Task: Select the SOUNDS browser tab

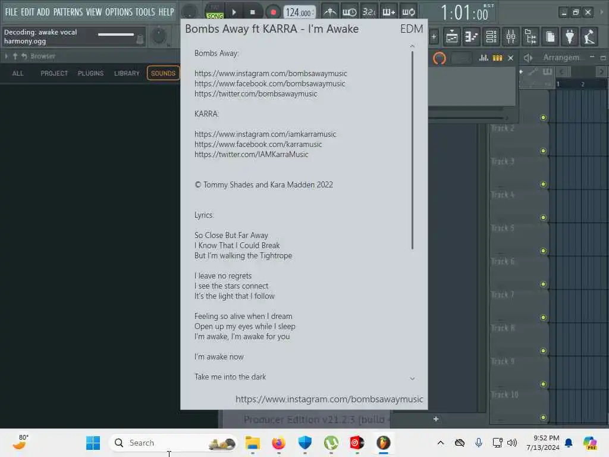Action: 163,73
